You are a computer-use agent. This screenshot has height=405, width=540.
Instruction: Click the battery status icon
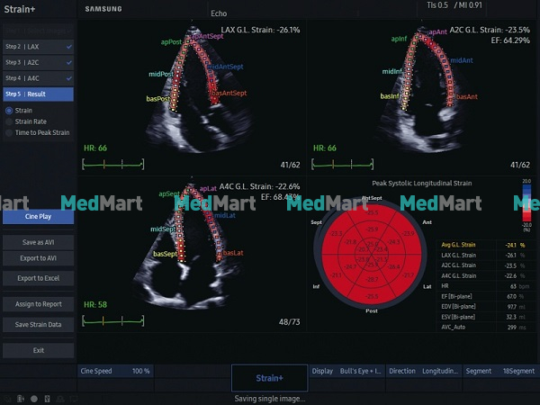tap(21, 399)
